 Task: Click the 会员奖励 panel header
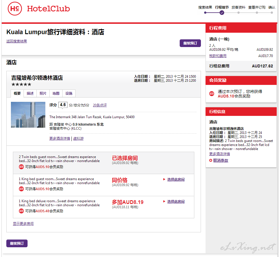tap(241, 80)
